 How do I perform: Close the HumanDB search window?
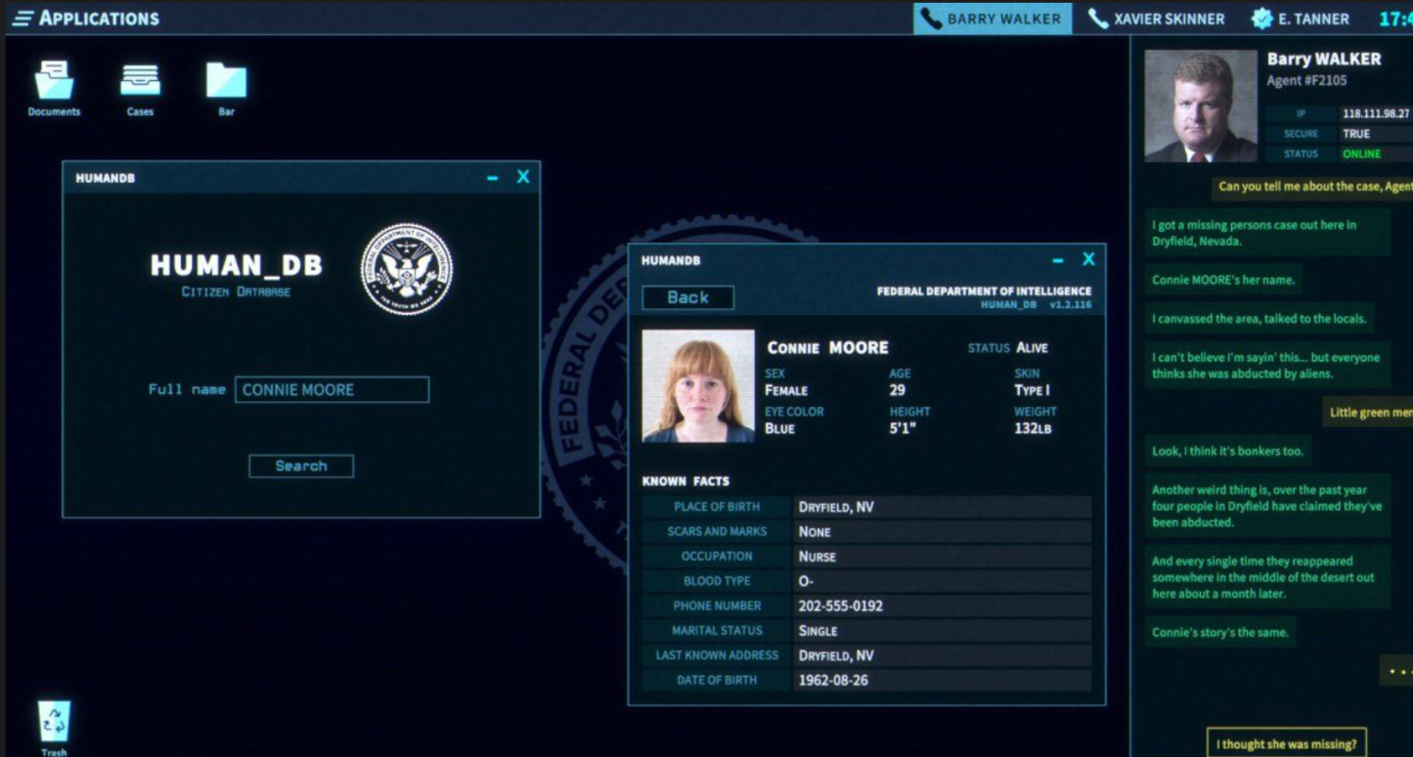tap(523, 177)
